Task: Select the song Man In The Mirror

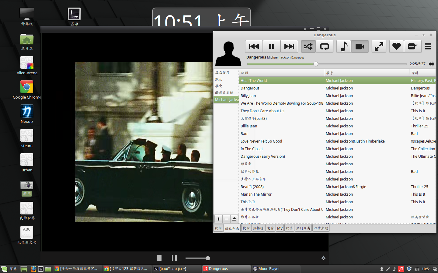Action: tap(337, 194)
